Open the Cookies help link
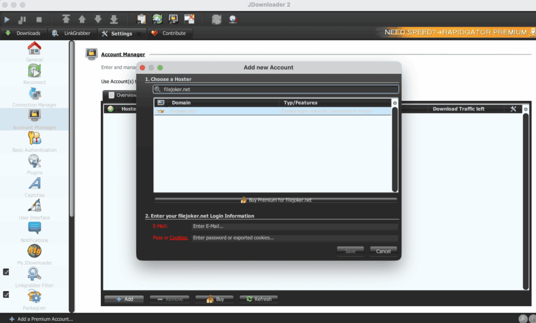The height and width of the screenshot is (323, 536). point(179,238)
